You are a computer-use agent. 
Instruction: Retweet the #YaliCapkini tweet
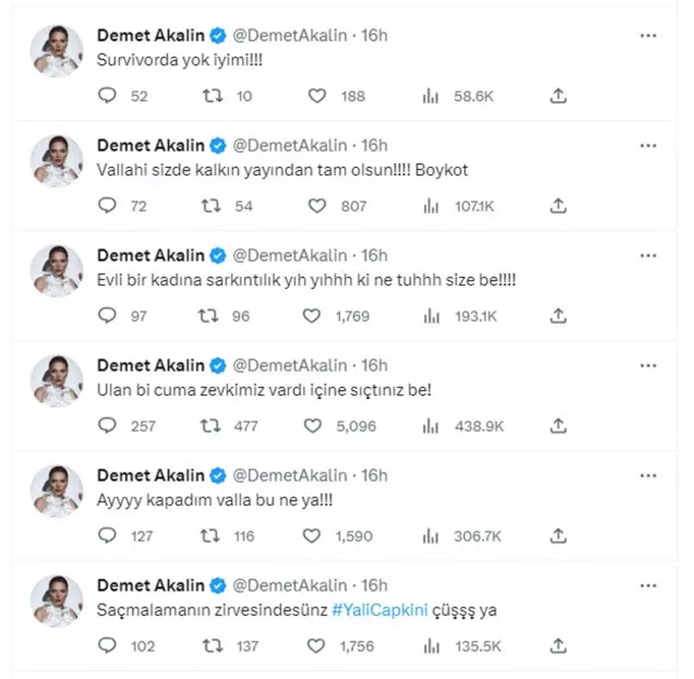click(x=212, y=646)
